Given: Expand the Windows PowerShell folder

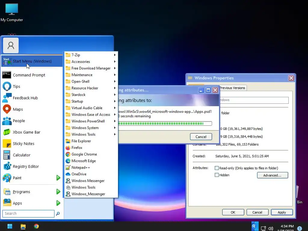Looking at the screenshot, I should coord(91,121).
